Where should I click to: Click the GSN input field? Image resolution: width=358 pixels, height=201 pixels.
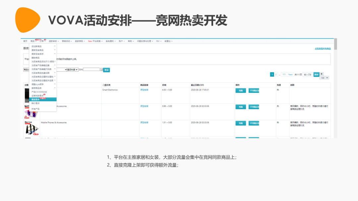tap(93, 69)
